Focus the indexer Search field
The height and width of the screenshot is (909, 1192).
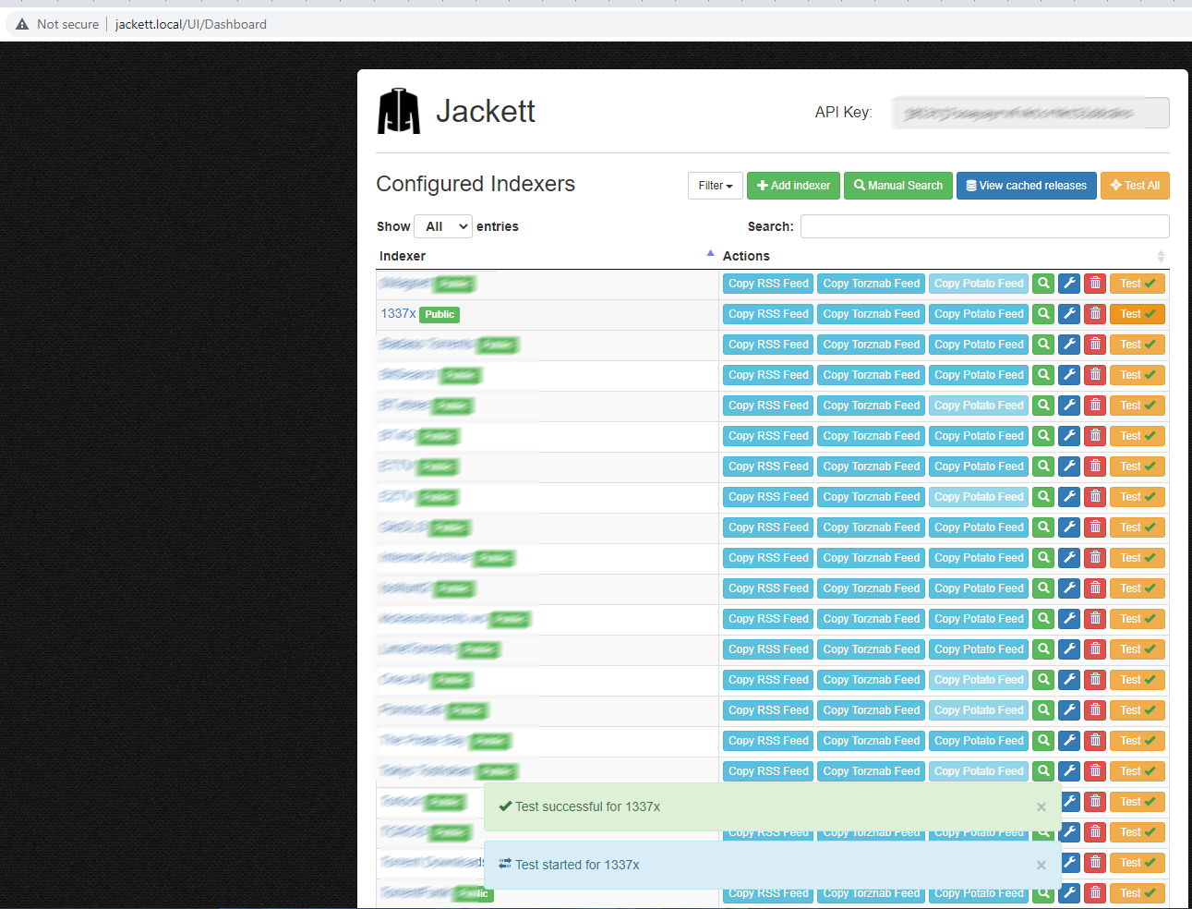(x=985, y=226)
